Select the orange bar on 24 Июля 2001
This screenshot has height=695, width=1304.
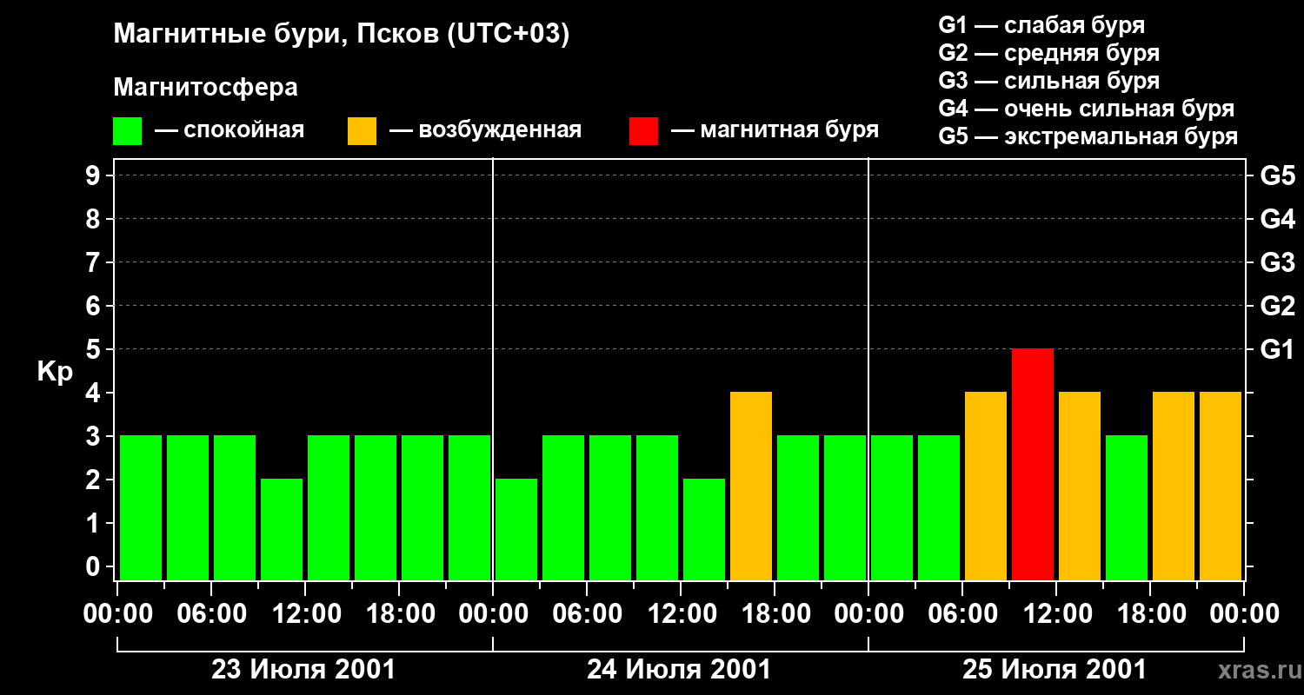coord(751,486)
